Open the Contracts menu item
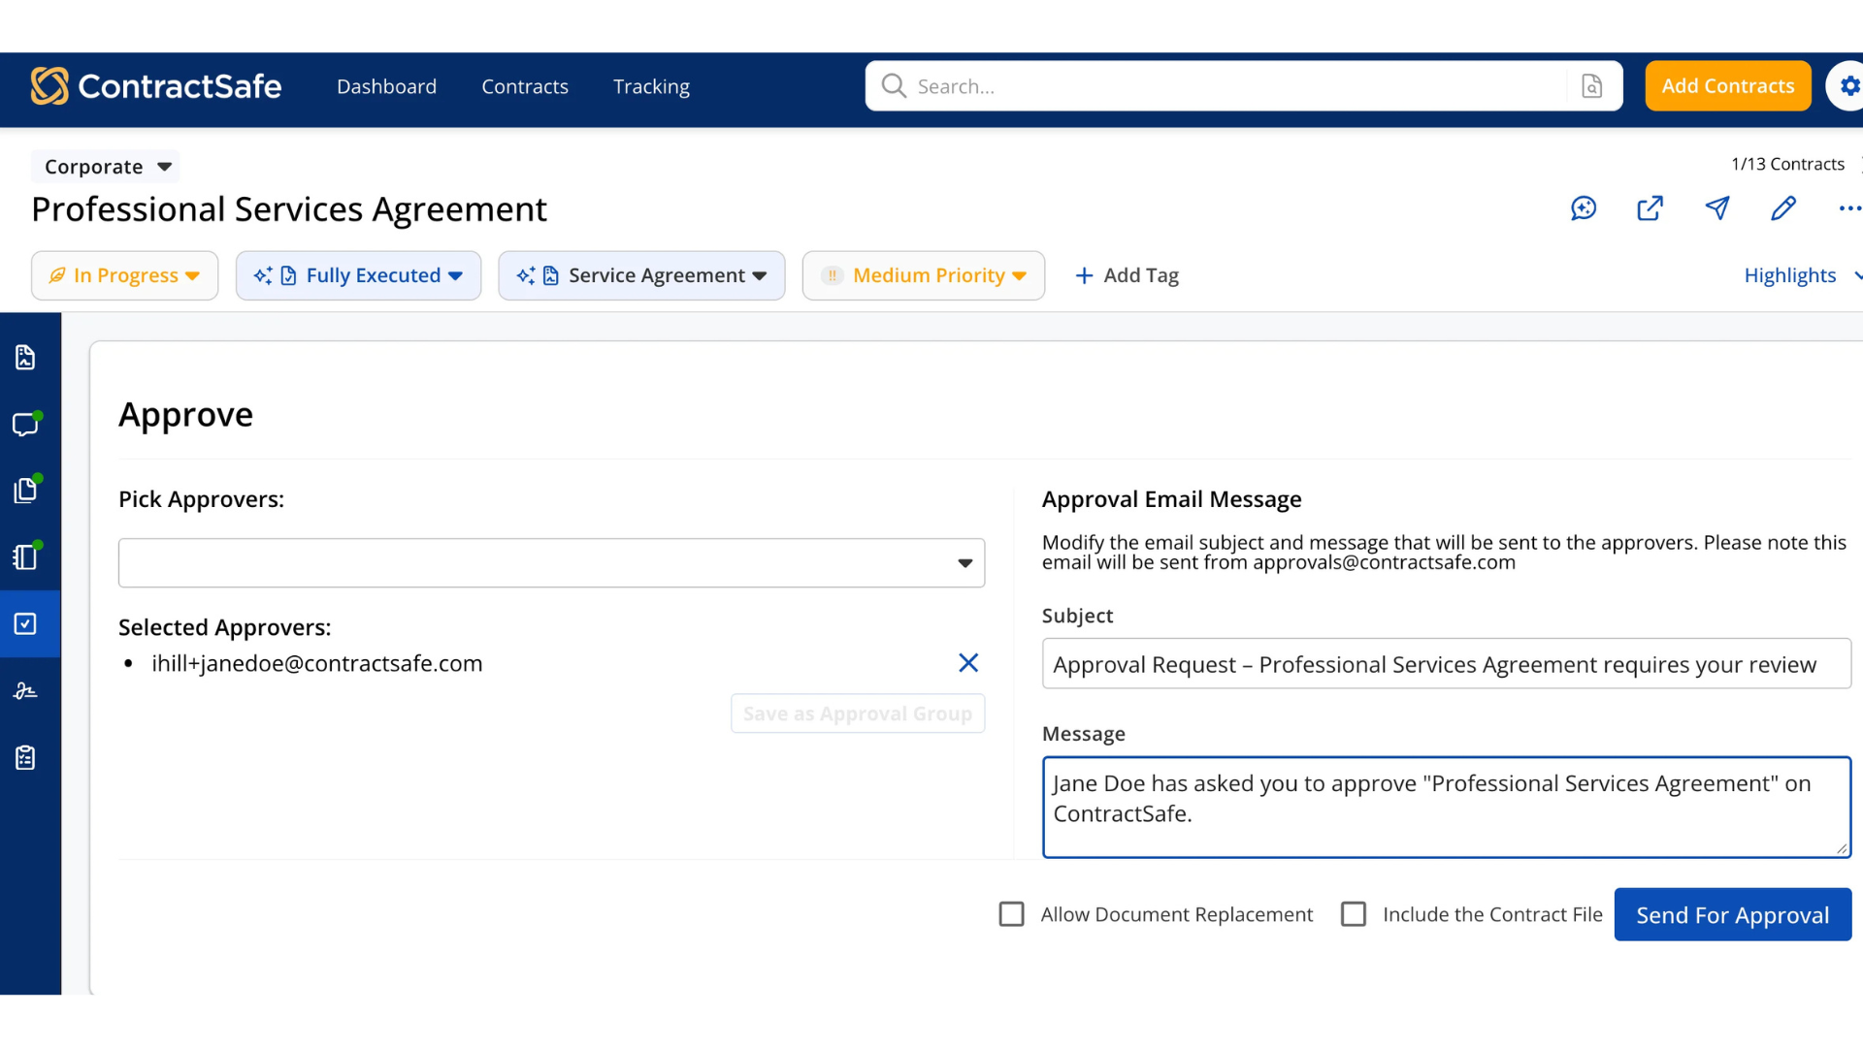The width and height of the screenshot is (1863, 1047). coord(525,86)
